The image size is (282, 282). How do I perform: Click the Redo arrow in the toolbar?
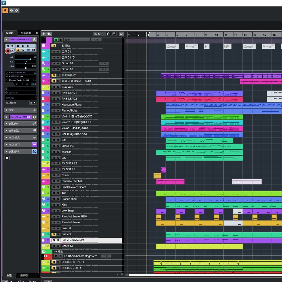click(x=17, y=10)
